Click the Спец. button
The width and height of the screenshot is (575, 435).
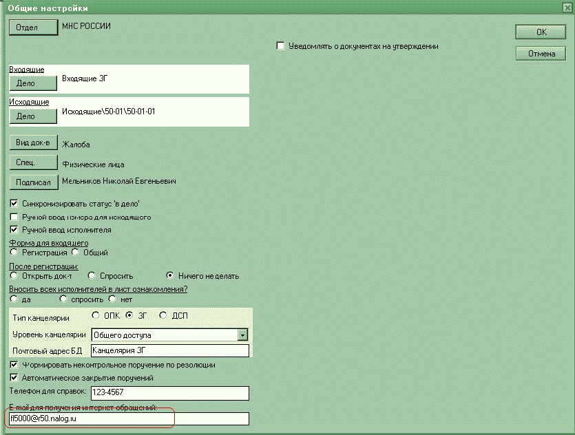tap(32, 162)
